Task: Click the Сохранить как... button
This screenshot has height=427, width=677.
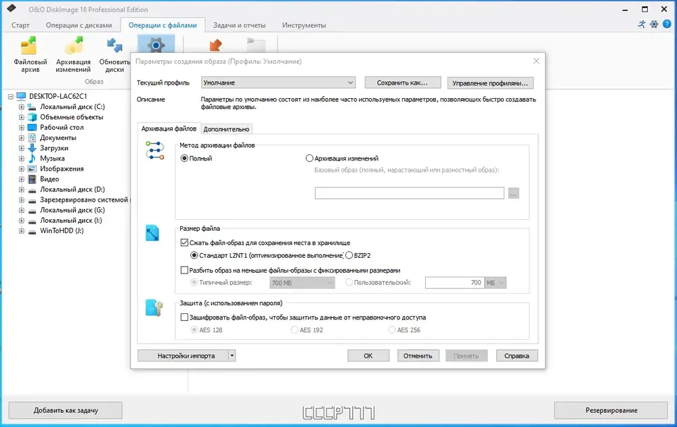Action: (402, 83)
